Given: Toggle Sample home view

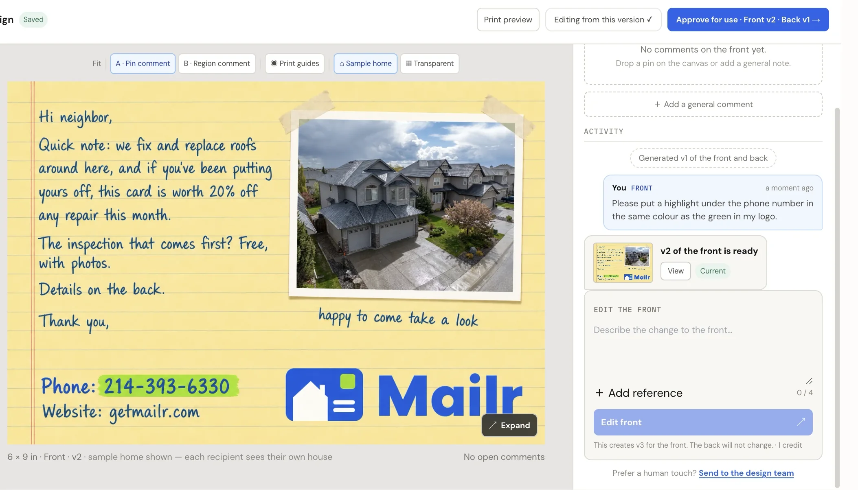Looking at the screenshot, I should 365,63.
